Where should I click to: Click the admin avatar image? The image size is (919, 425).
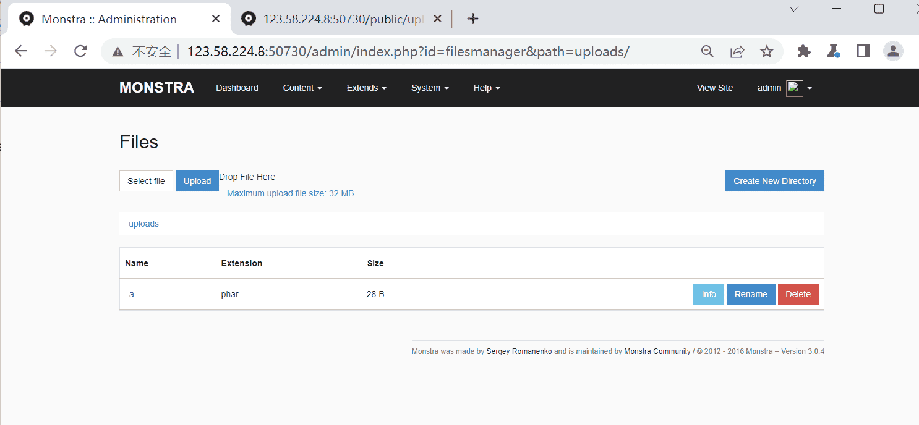point(794,87)
